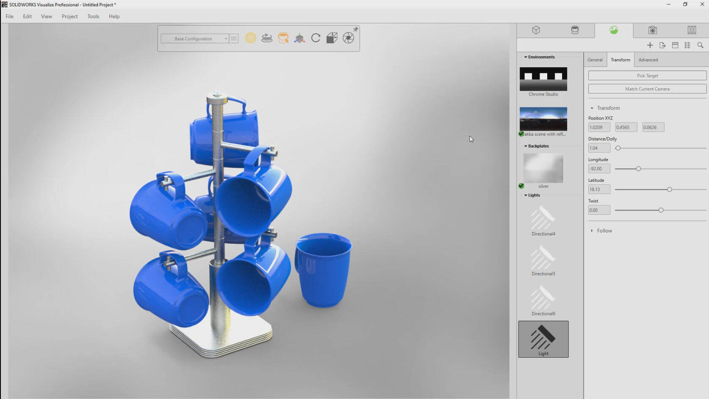This screenshot has height=399, width=709.
Task: Open the Tools menu
Action: (93, 16)
